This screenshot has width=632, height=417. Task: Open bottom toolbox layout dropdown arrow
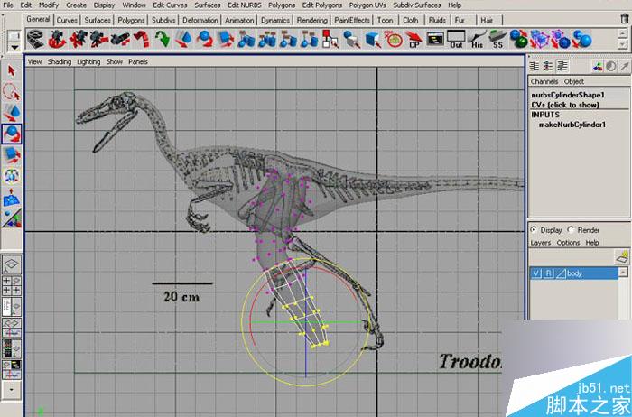12,390
